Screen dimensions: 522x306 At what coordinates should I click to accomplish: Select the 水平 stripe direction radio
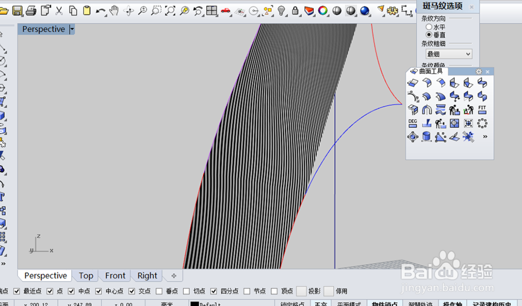tap(429, 27)
